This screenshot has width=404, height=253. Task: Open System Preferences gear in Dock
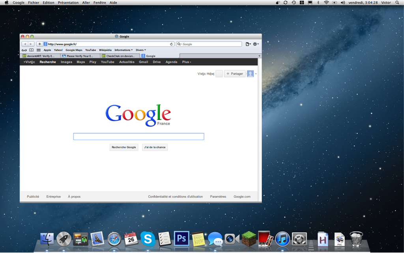299,239
